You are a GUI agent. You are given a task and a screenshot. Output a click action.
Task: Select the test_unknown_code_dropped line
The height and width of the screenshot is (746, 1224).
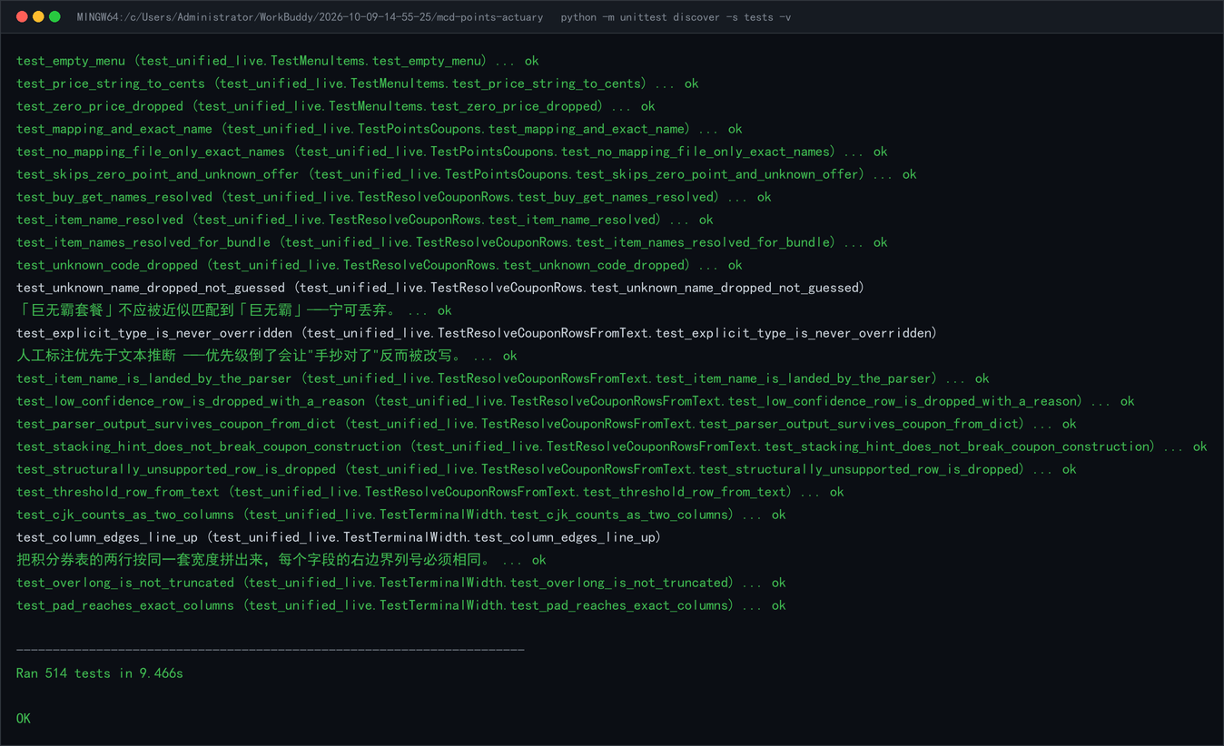click(x=379, y=265)
